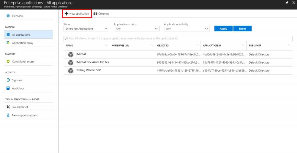
Task: Open Application proxy menu item
Action: pyautogui.click(x=29, y=43)
